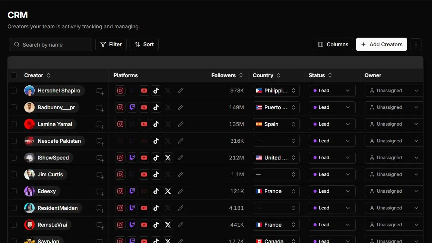Open IShowSpeed's Twitch icon
The width and height of the screenshot is (432, 243).
(x=132, y=158)
